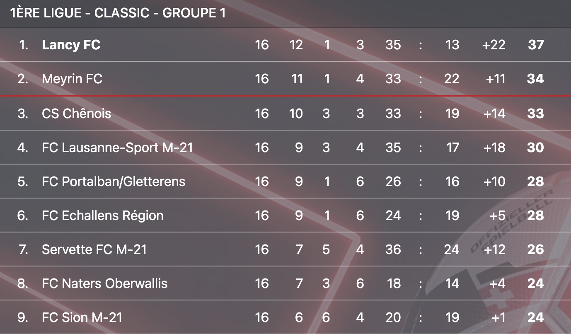Select FC Naters Oberwallis's 18 goals scored
Screen dimensions: 571x334
(394, 283)
